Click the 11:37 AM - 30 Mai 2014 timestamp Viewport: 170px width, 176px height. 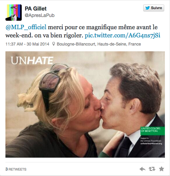point(27,44)
